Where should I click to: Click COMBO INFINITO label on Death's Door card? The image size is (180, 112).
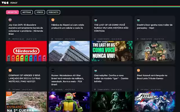[146, 39]
